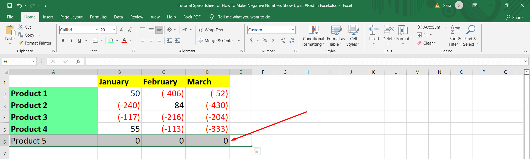Increase decimal places
Viewport: 530px width, 159px height.
coord(283,40)
